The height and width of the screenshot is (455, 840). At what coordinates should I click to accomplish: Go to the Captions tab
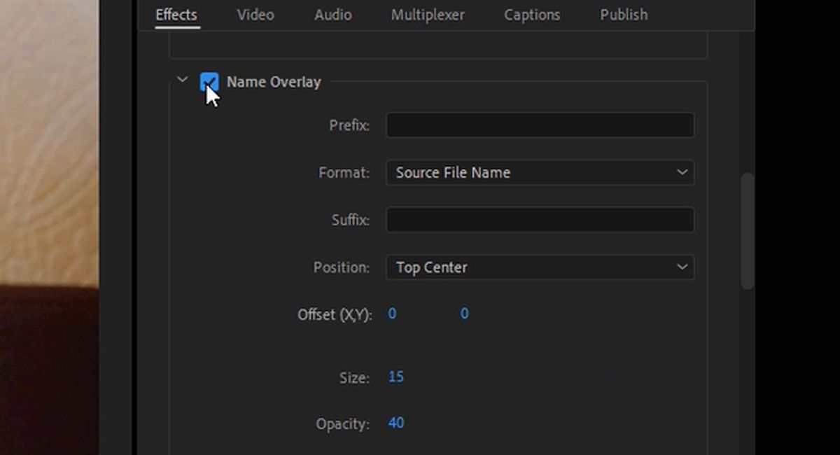(x=531, y=15)
